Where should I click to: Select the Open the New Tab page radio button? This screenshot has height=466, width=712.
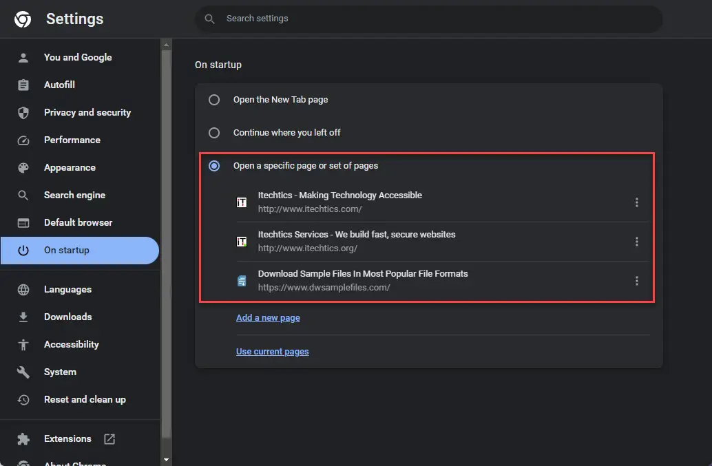click(x=214, y=100)
